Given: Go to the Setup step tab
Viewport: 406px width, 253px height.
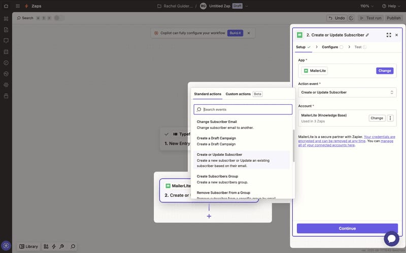Looking at the screenshot, I should [x=303, y=47].
